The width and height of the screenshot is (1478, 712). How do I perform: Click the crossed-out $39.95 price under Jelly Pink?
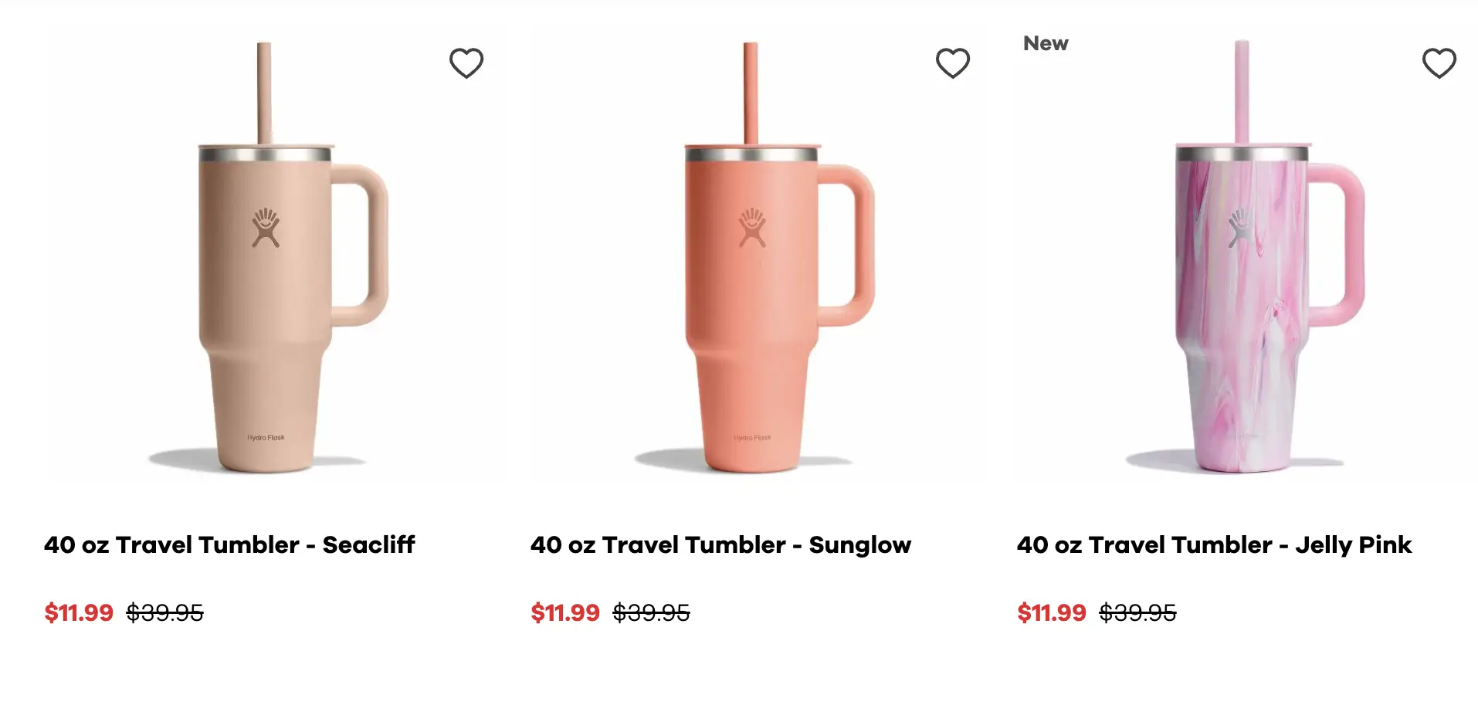click(1138, 612)
